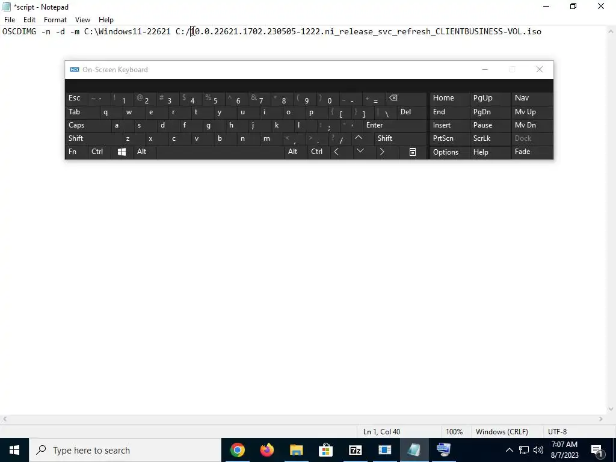Click the volume icon in system tray
Viewport: 616px width, 462px height.
538,450
